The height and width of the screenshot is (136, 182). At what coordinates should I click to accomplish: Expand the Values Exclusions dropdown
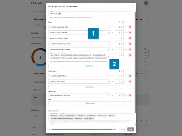point(130,117)
